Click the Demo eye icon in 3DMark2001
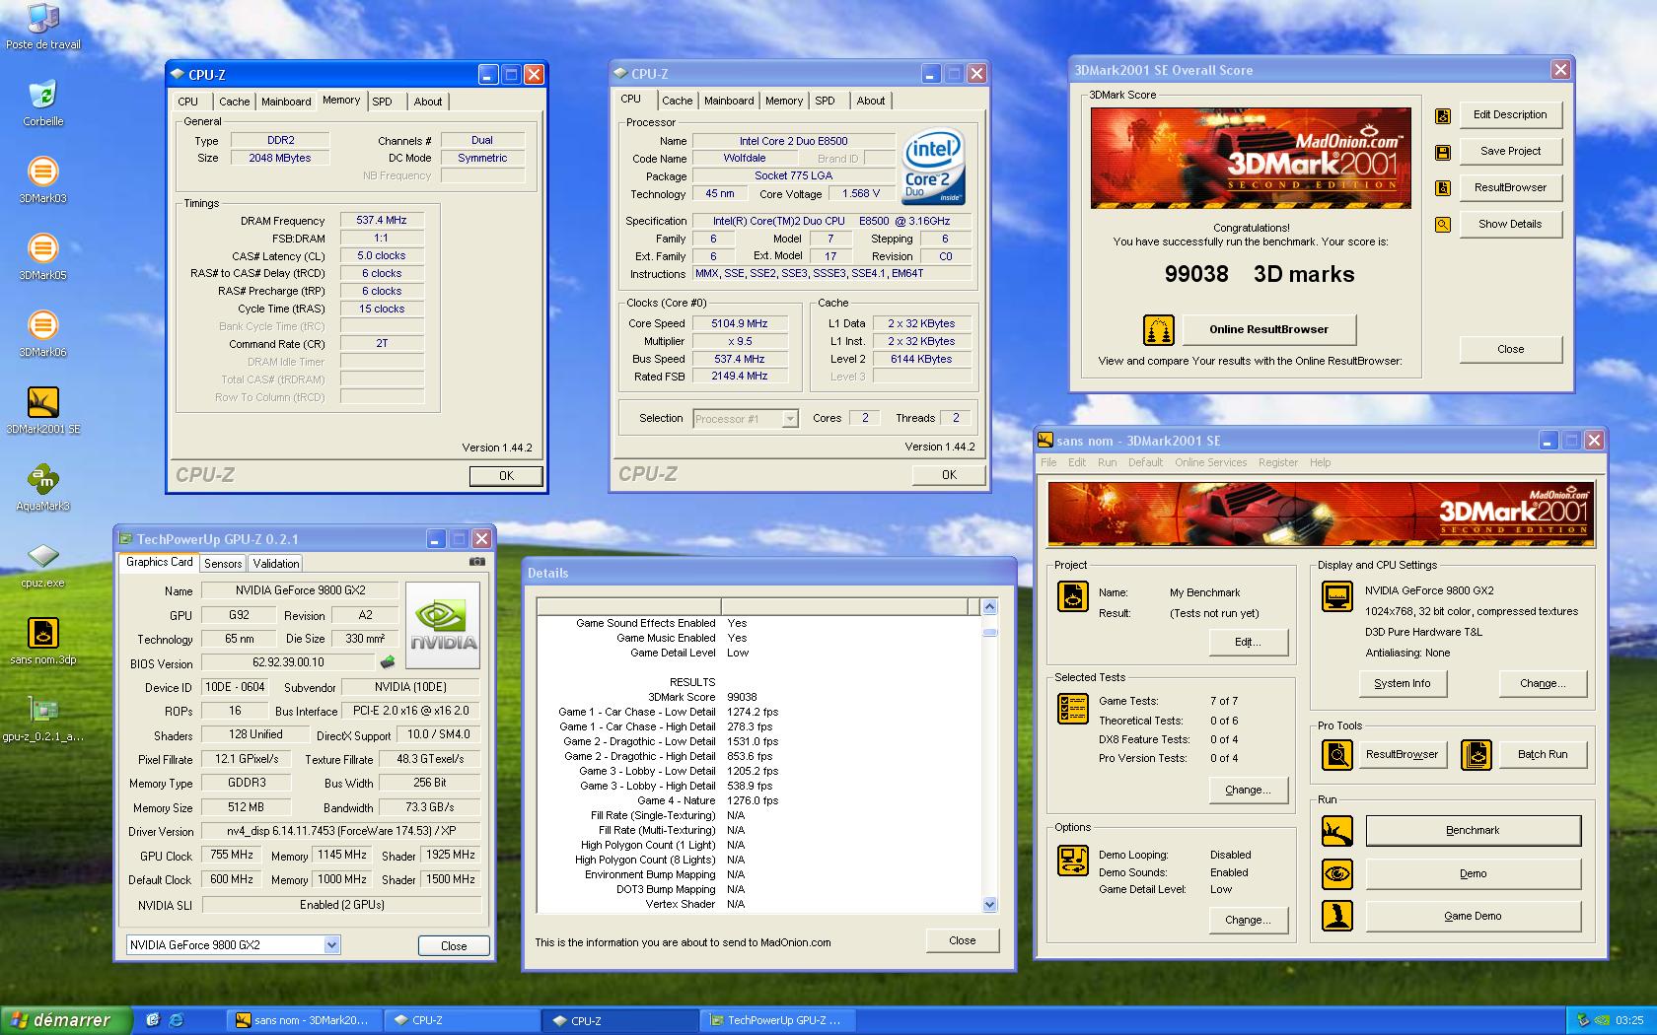This screenshot has width=1657, height=1035. tap(1337, 873)
